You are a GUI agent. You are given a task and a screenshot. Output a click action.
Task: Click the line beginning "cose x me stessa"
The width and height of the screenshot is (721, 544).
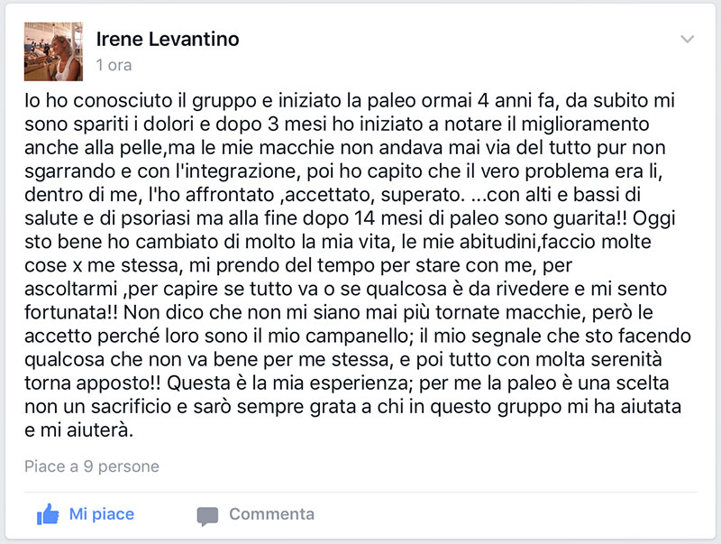coord(298,265)
